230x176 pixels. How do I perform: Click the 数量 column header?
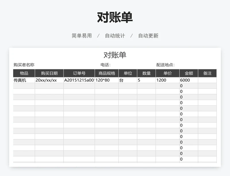[146, 73]
